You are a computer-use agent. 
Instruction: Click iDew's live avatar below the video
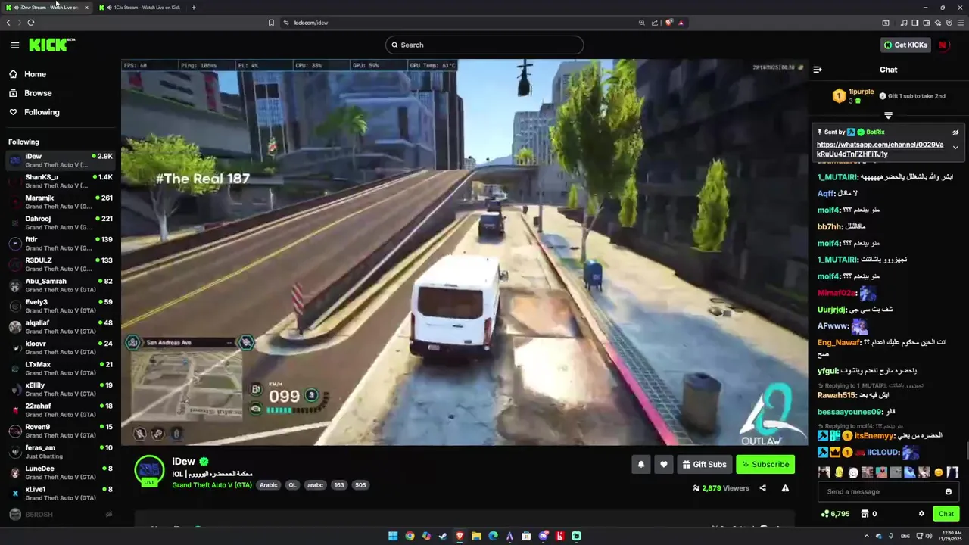point(149,471)
